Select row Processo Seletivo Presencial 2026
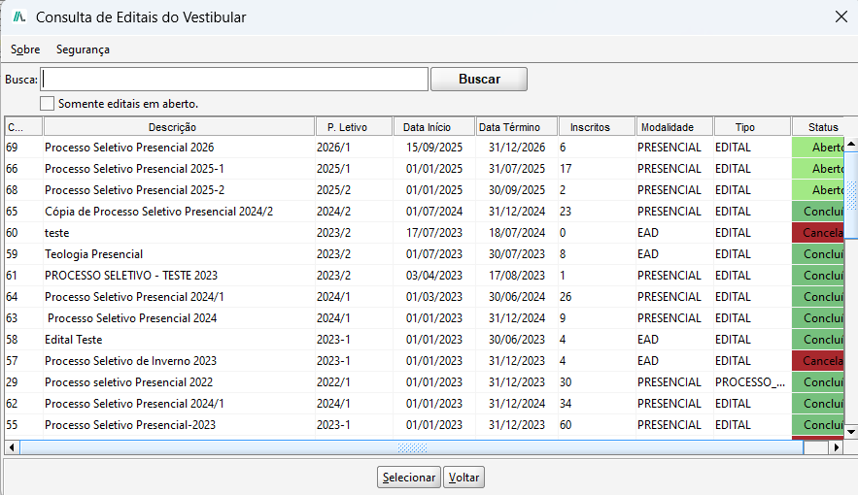Viewport: 858px width, 495px height. click(x=424, y=148)
